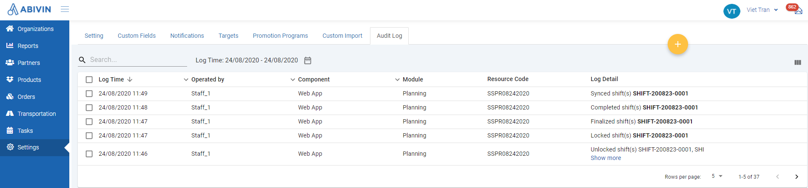Open the column settings icon
The image size is (808, 188).
[797, 62]
